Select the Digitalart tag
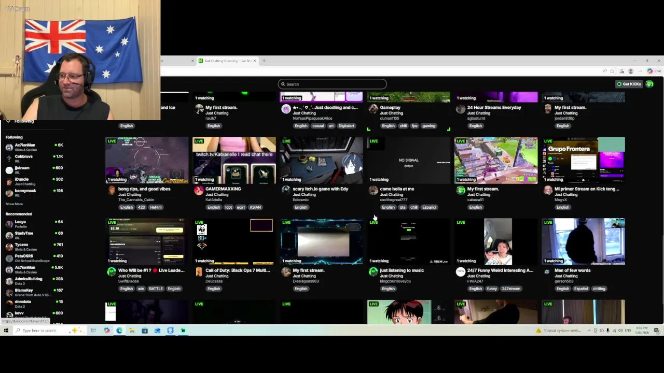This screenshot has width=664, height=373. (347, 126)
